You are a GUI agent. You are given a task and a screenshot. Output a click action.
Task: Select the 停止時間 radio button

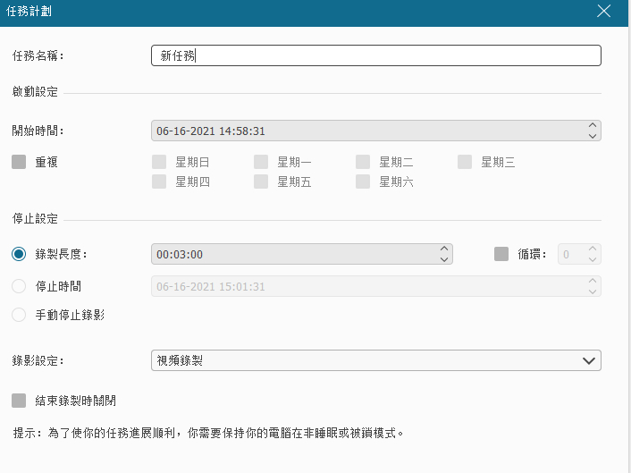pos(19,286)
